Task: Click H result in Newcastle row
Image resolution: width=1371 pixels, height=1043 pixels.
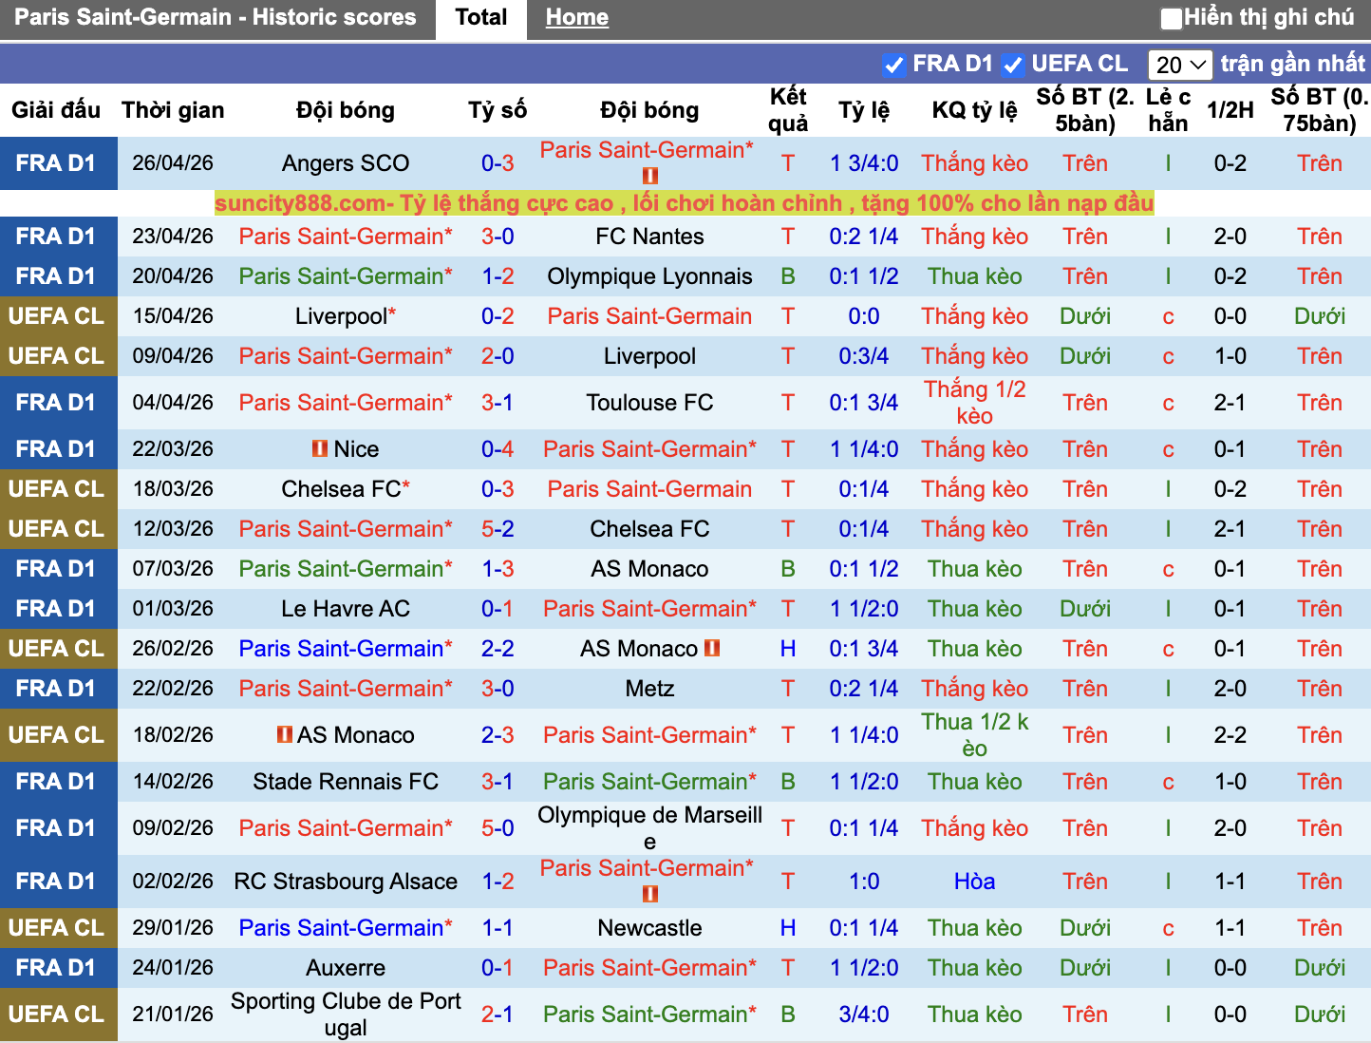Action: click(x=788, y=928)
